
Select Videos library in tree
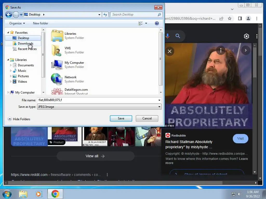(20, 81)
